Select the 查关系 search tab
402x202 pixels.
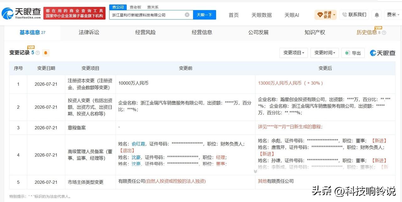(153, 7)
